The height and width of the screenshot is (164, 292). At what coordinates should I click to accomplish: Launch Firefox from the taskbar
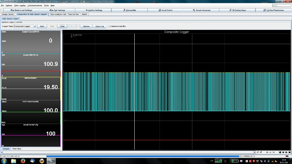[23, 161]
